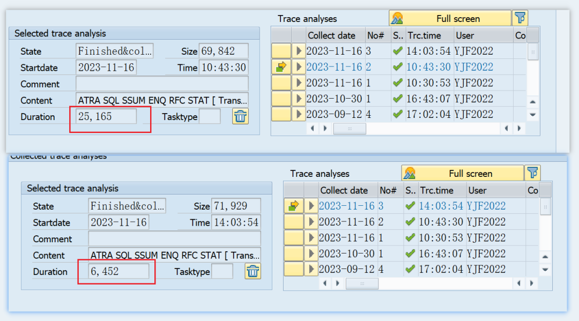
Task: Click green checkmark of 14:03:54 row, top table
Action: (398, 51)
